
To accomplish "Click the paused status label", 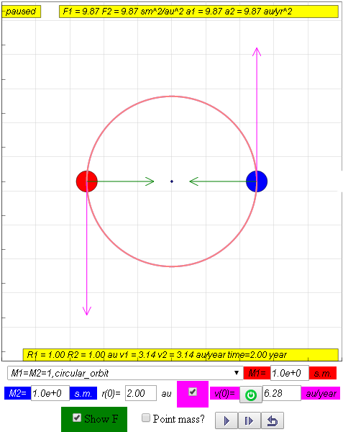I will point(21,12).
